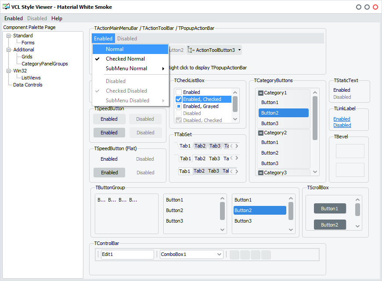The height and width of the screenshot is (281, 382).
Task: Click Button1 in the TScrollBox
Action: pos(330,209)
